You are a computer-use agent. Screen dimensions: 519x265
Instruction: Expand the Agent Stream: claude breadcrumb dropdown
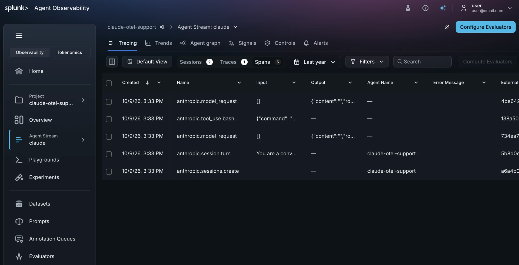coord(235,27)
